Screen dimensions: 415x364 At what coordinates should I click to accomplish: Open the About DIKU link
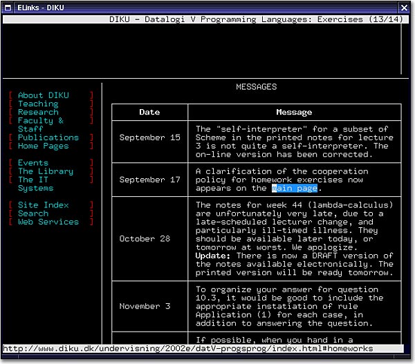click(44, 95)
